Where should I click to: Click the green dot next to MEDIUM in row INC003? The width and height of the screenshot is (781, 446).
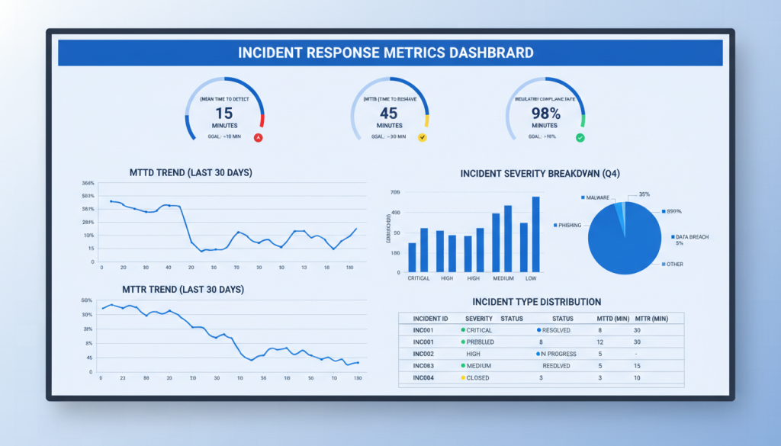(463, 364)
